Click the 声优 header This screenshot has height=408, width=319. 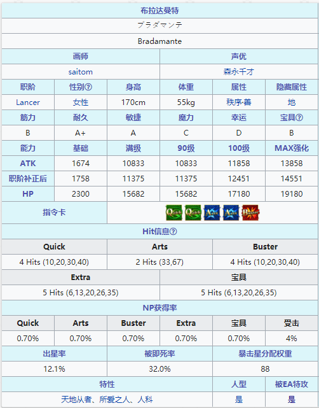pos(239,57)
